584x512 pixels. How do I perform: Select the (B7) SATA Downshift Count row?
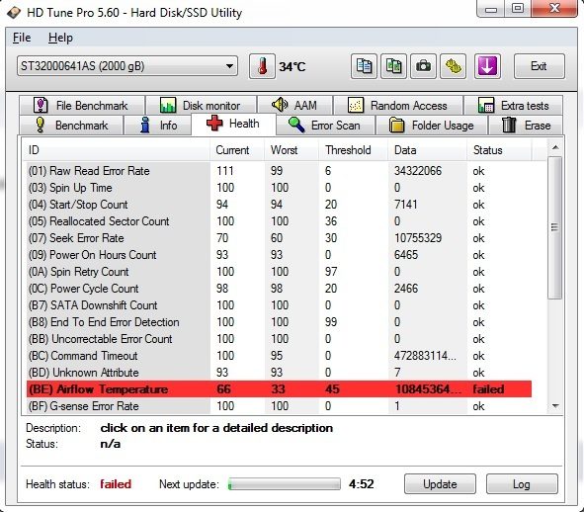pyautogui.click(x=279, y=305)
